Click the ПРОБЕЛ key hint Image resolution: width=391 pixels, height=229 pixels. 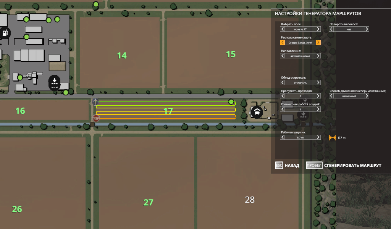[314, 166]
